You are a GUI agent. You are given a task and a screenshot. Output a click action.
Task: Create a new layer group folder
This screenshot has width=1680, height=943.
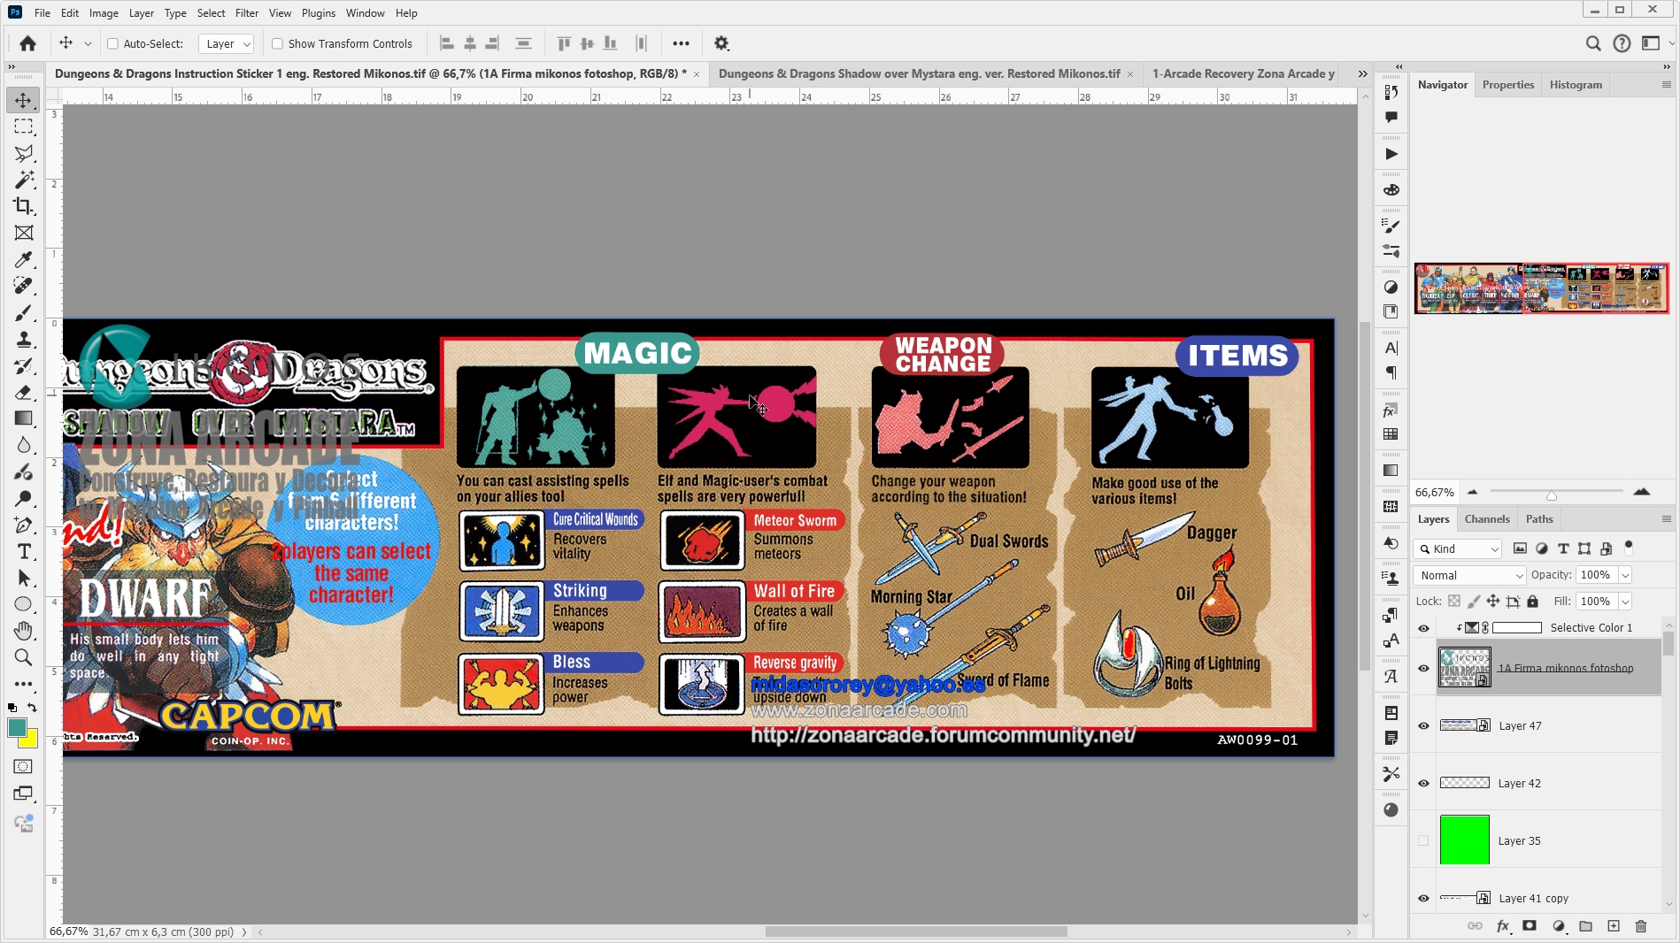click(1585, 926)
